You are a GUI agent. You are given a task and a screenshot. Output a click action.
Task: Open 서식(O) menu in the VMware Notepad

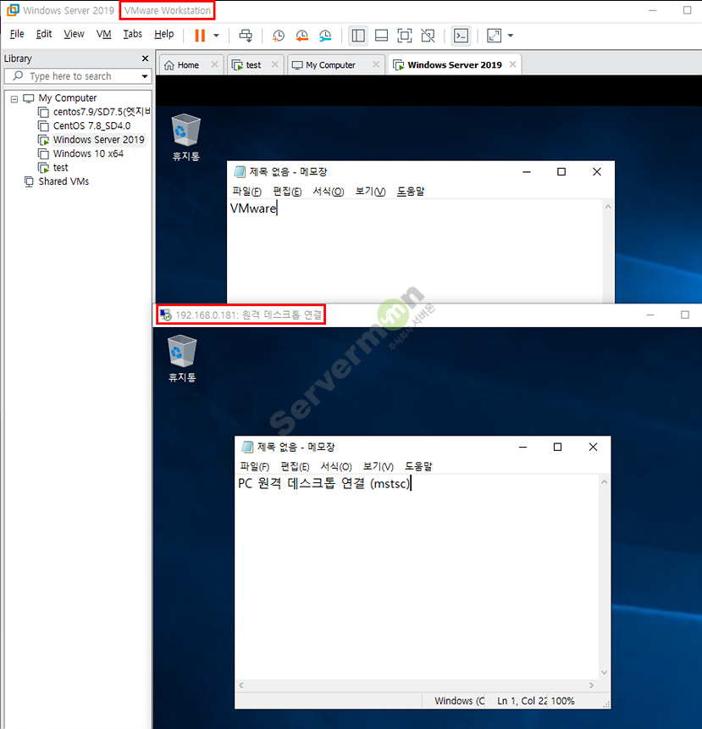point(329,192)
